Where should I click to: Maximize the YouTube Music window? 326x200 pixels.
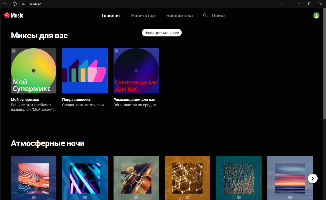click(x=310, y=4)
